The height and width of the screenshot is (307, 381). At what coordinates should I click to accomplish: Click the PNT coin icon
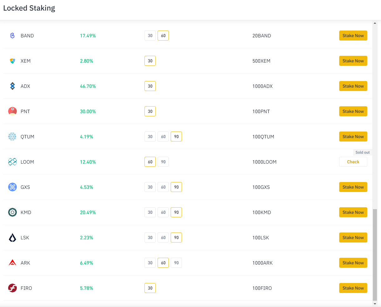12,111
